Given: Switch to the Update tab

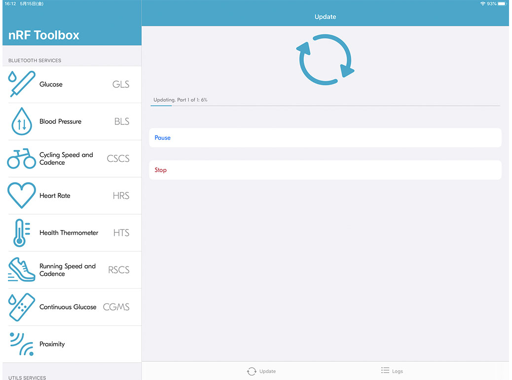Looking at the screenshot, I should coord(261,371).
